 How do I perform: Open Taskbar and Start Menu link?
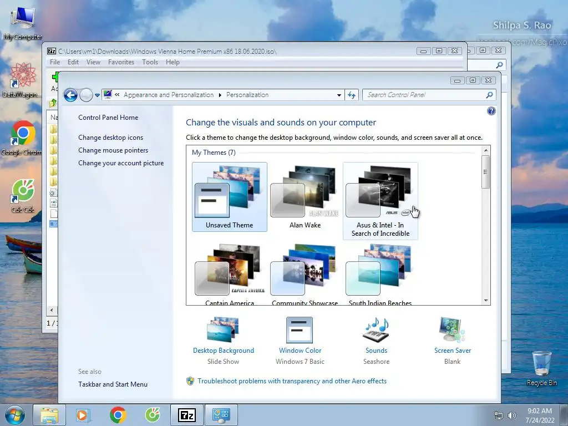point(113,384)
